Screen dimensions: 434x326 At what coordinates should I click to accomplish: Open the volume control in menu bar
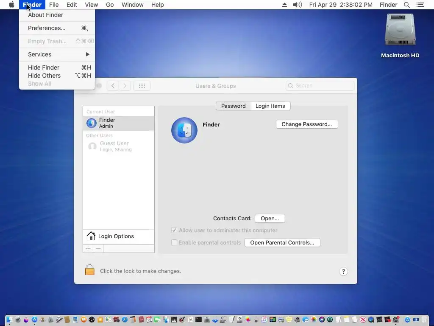coord(297,5)
